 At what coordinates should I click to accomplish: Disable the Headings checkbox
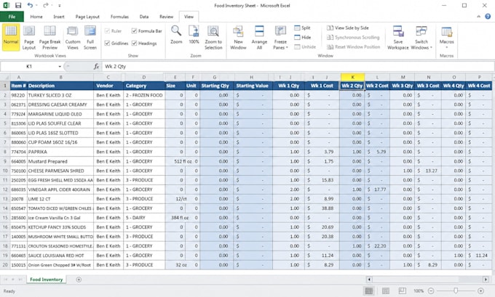point(135,43)
